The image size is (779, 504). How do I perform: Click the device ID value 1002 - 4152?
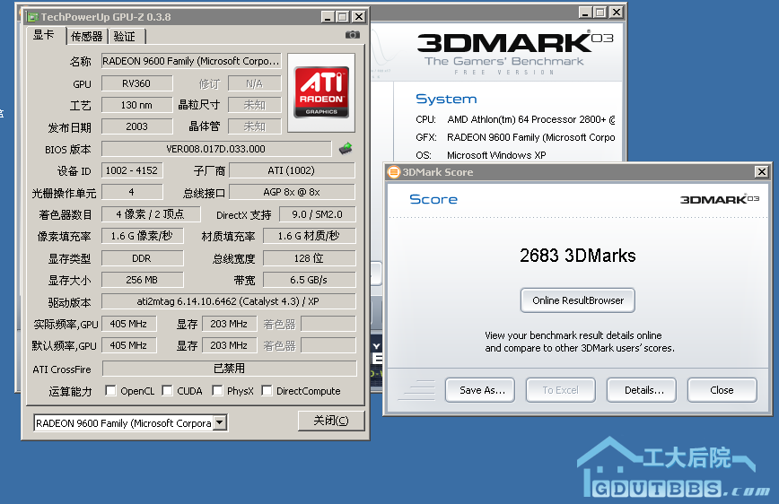tap(132, 170)
